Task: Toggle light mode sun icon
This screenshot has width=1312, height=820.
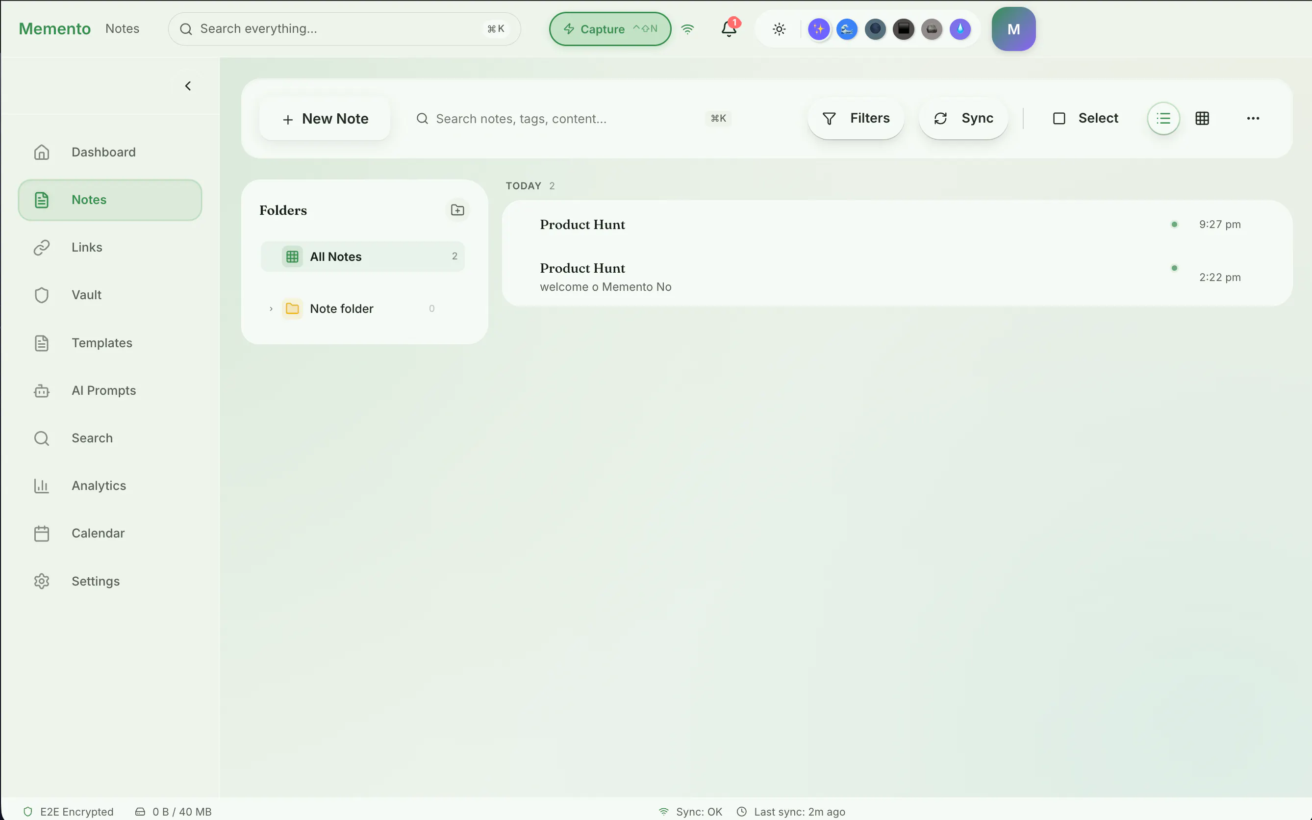Action: click(x=779, y=29)
